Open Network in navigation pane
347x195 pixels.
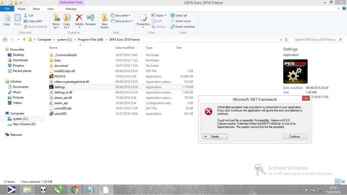16,135
